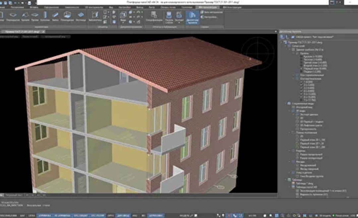Select the Балка (beam) tool
The height and width of the screenshot is (218, 358).
(56, 16)
